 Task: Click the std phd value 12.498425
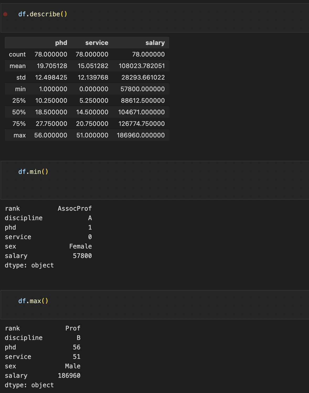coord(51,77)
